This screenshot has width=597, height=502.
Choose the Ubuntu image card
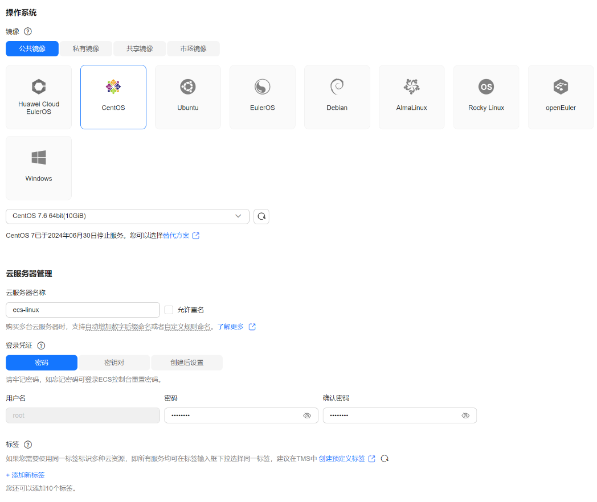coord(188,97)
